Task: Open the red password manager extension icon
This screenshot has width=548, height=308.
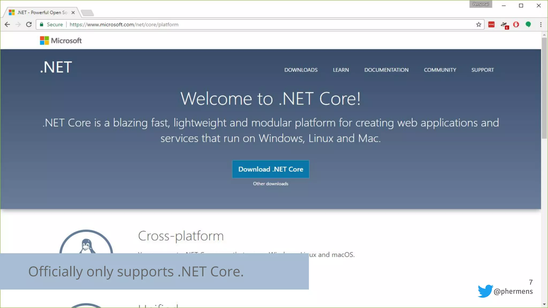Action: (491, 25)
